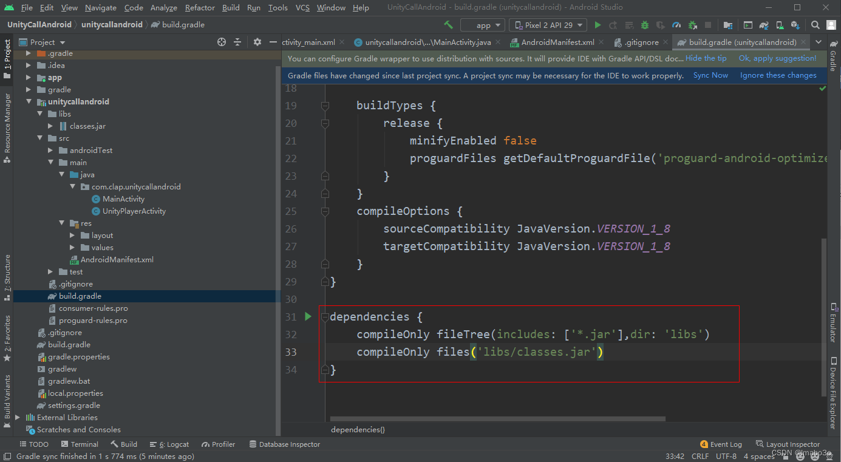The image size is (841, 462).
Task: Open the Pixel 2 API 29 device dropdown
Action: 548,25
